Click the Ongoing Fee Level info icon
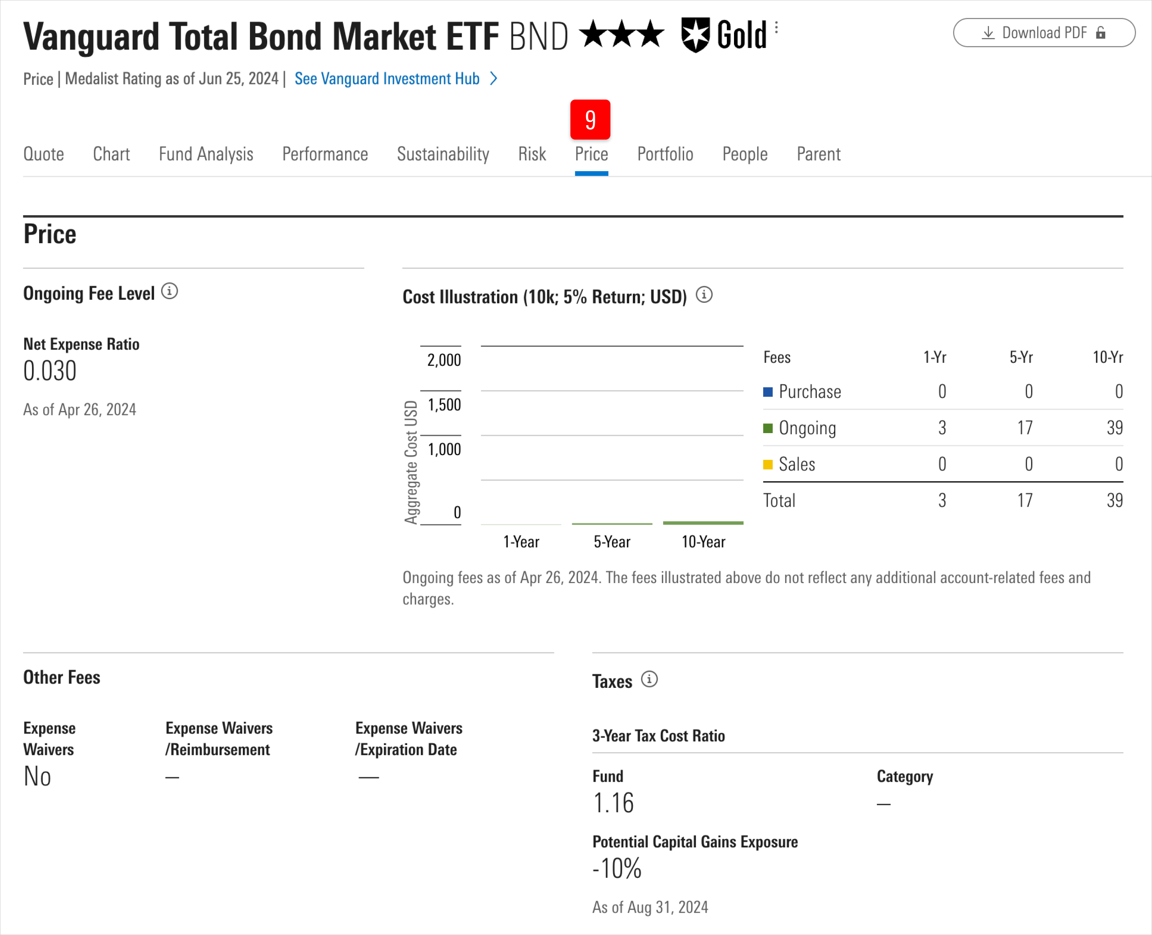The width and height of the screenshot is (1152, 935). click(170, 292)
